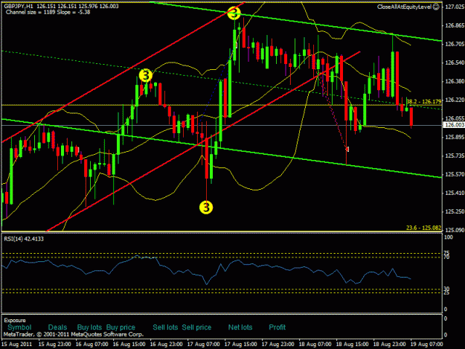This screenshot has width=465, height=349.
Task: Click the yellow 3 marker below the lowest wick
Action: point(206,208)
